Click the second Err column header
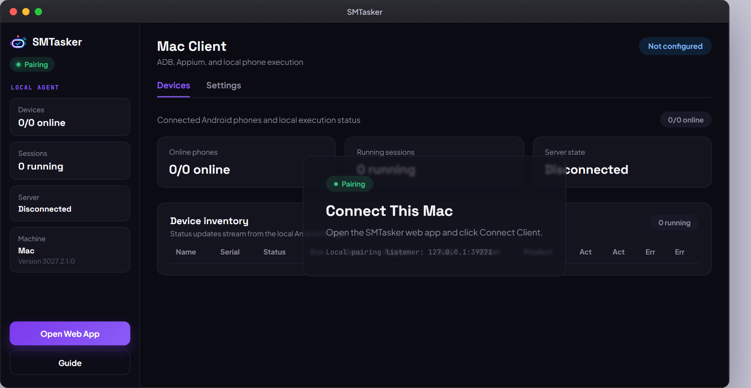The width and height of the screenshot is (751, 388). 679,252
